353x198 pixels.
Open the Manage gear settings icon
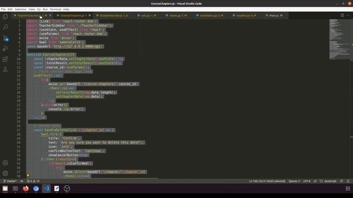(5, 173)
